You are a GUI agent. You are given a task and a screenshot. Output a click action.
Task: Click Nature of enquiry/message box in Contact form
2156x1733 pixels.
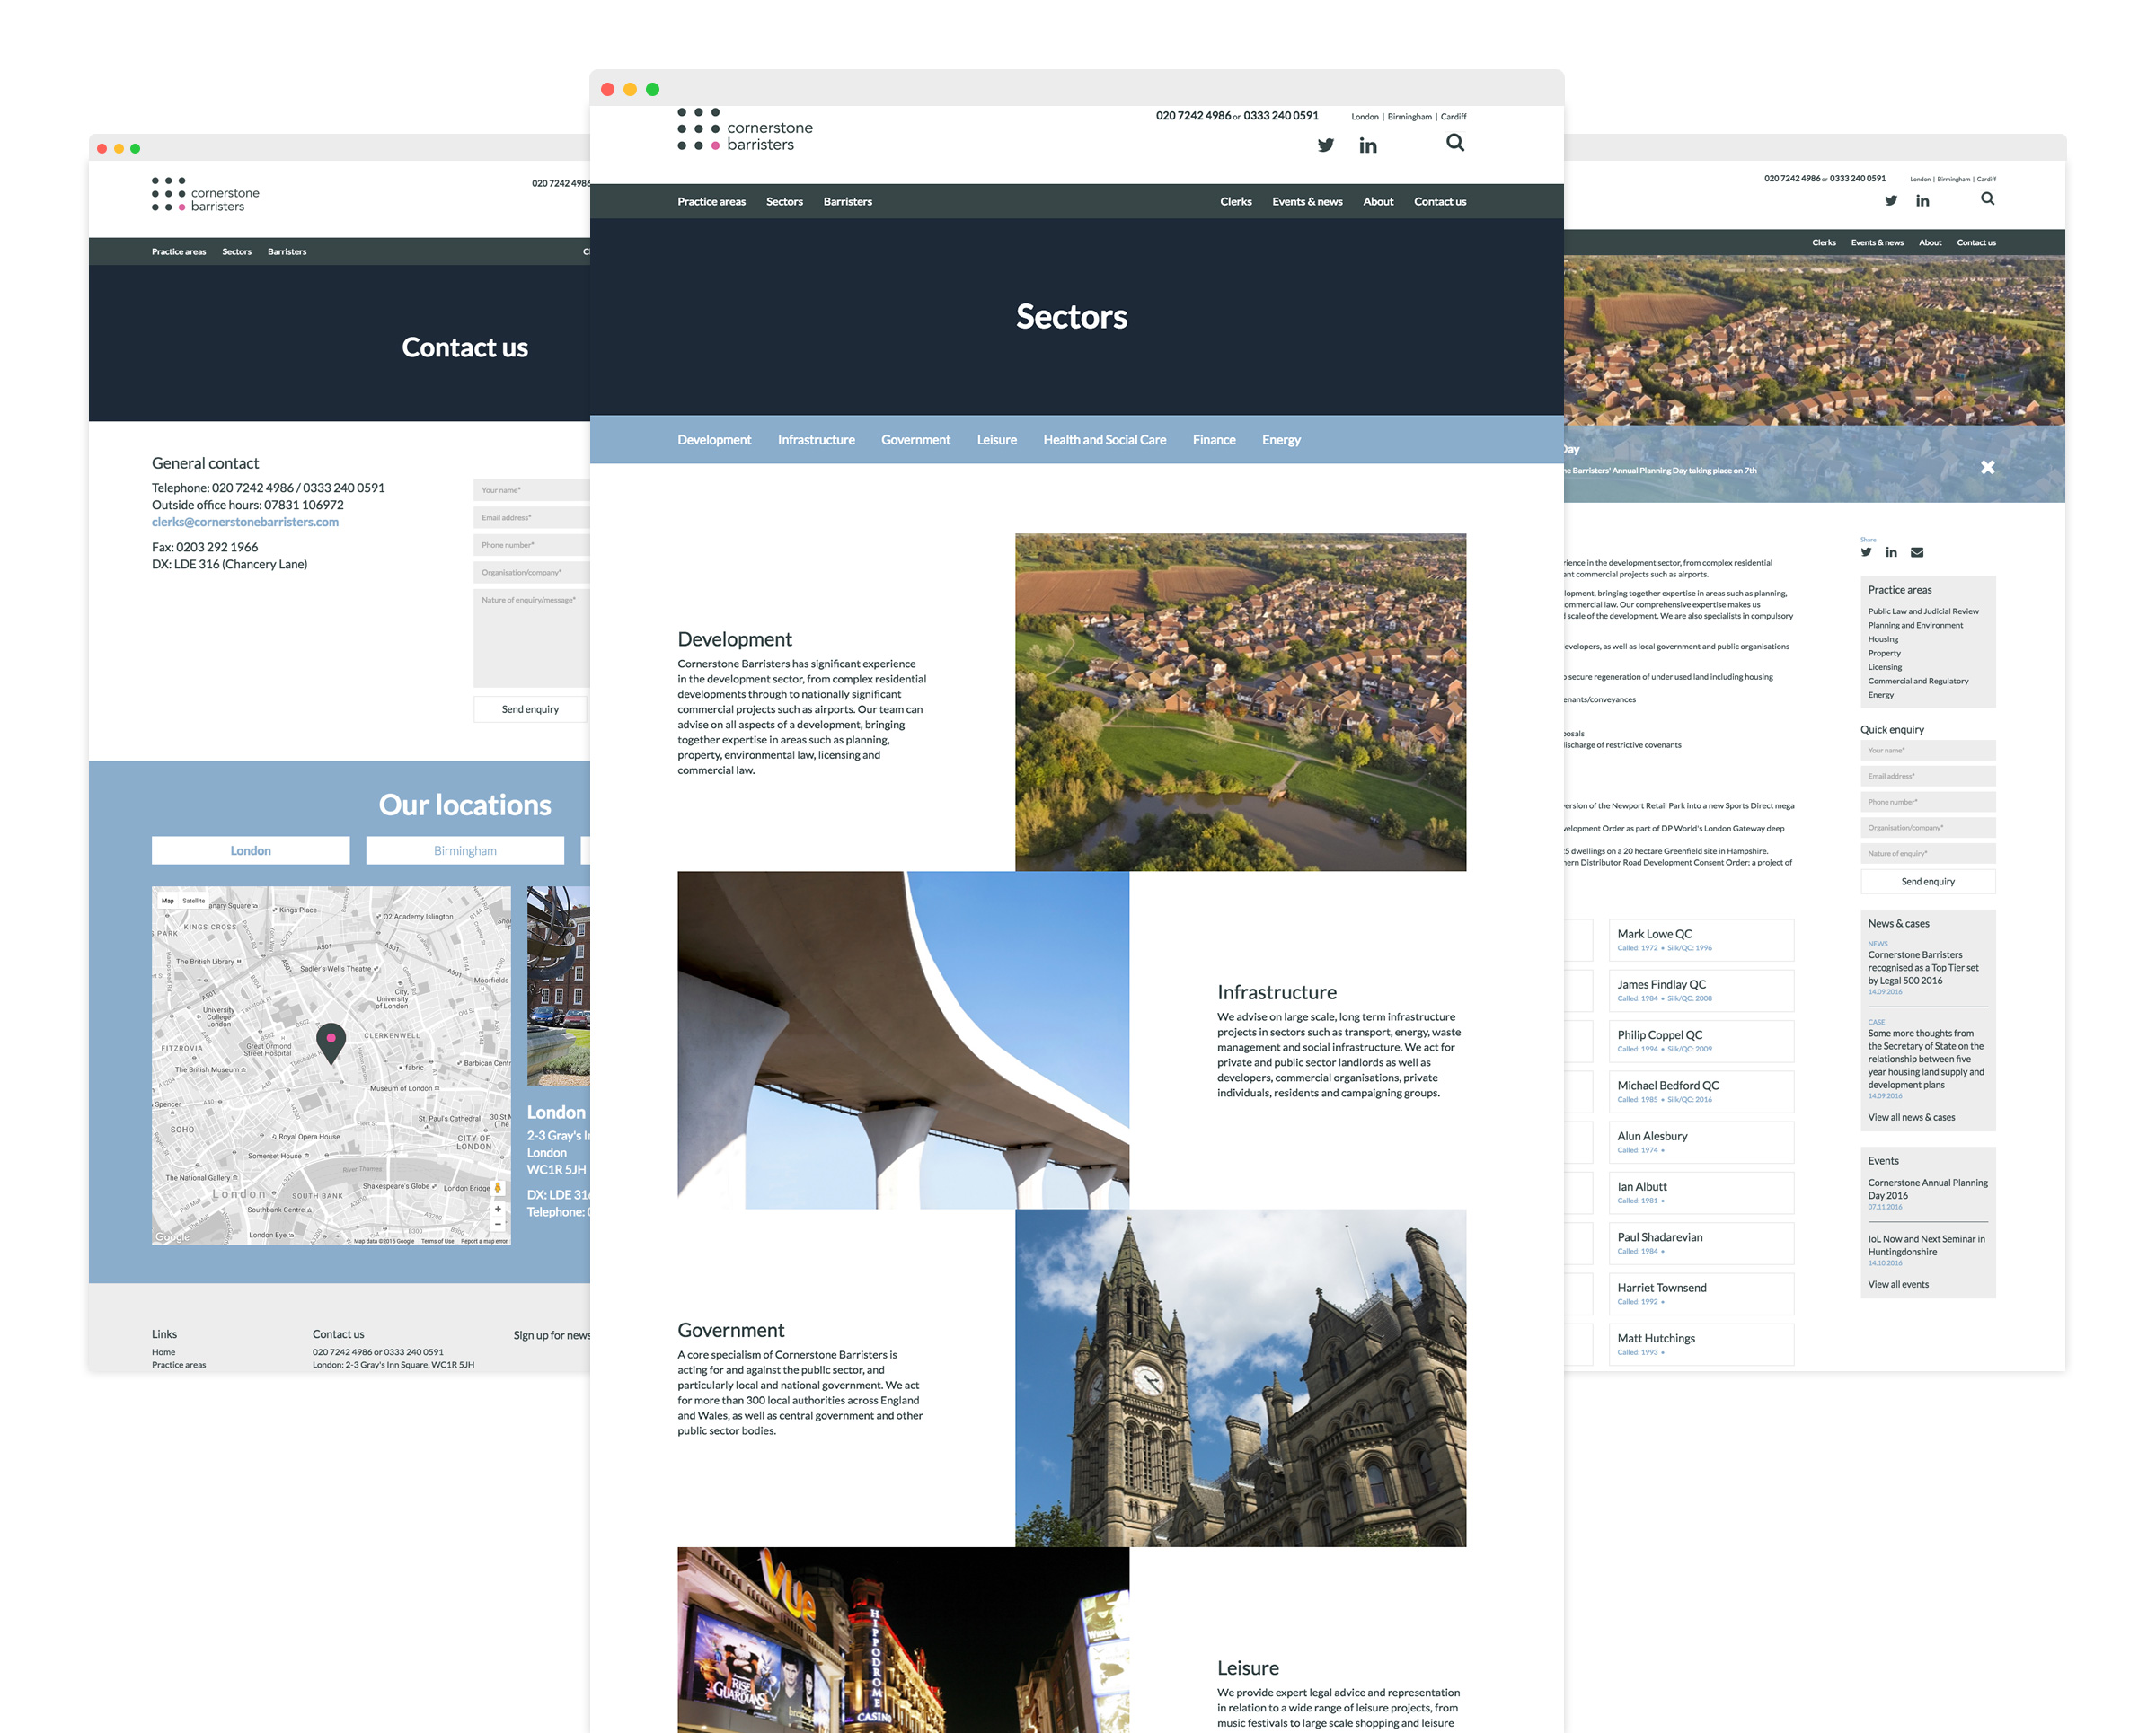[532, 638]
